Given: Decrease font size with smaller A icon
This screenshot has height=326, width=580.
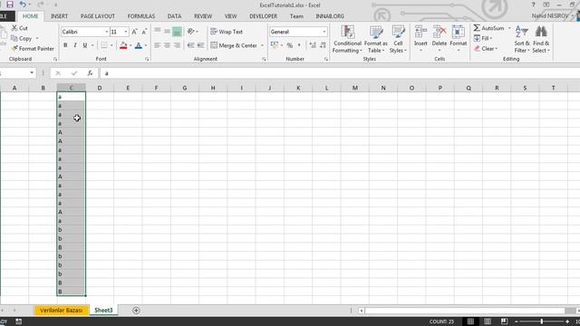Looking at the screenshot, I should pyautogui.click(x=144, y=32).
